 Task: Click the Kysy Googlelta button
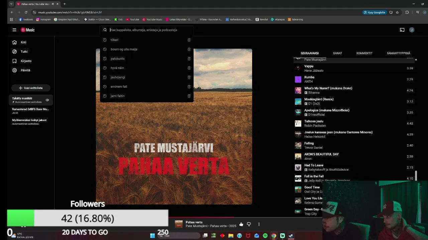coord(374,12)
